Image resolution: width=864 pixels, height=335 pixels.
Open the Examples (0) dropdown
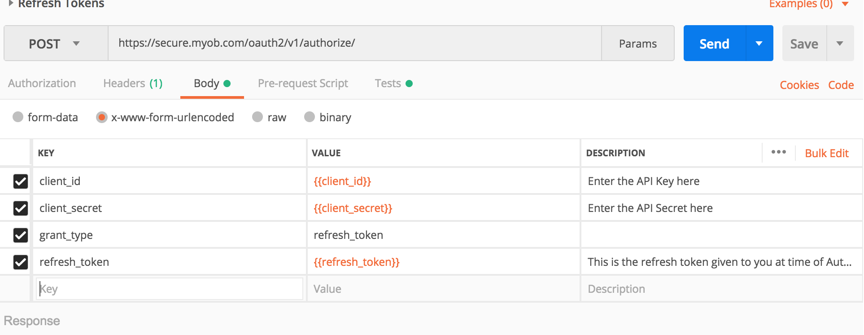(x=809, y=4)
